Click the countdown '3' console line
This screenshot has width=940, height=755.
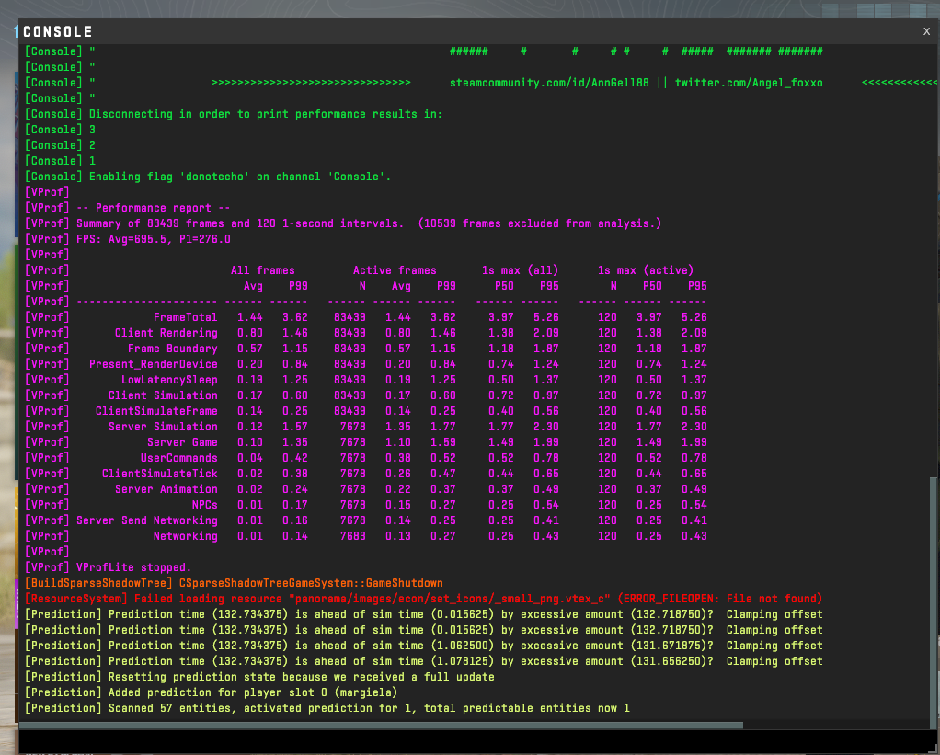click(x=60, y=130)
